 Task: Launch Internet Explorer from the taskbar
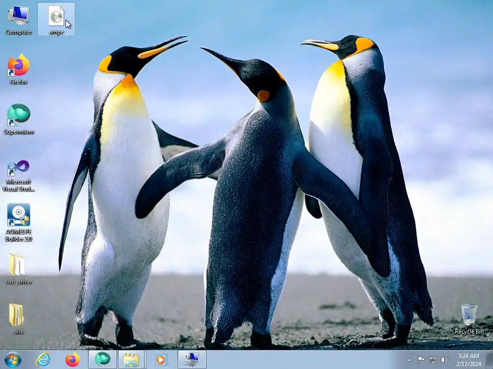(x=43, y=359)
